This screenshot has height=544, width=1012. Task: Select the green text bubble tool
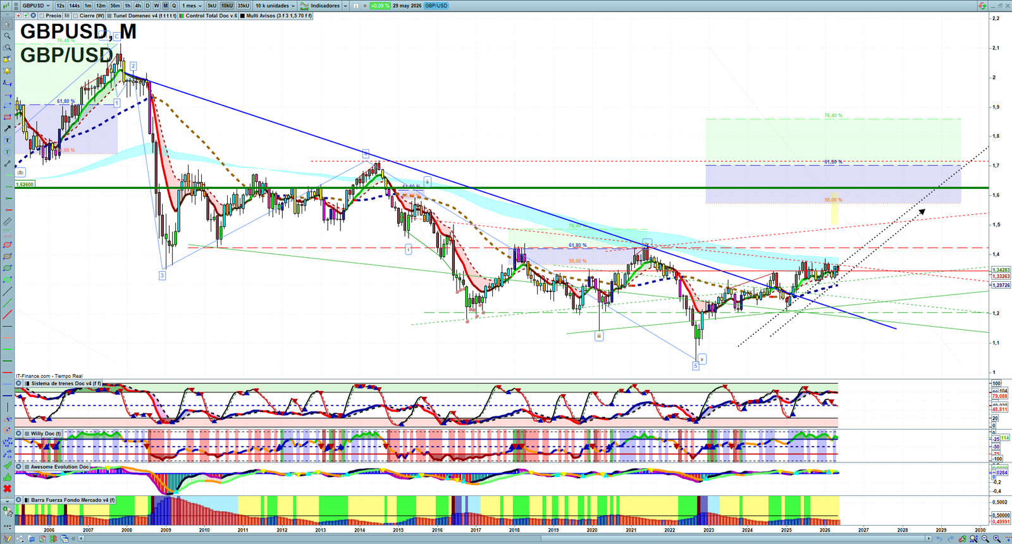[7, 152]
